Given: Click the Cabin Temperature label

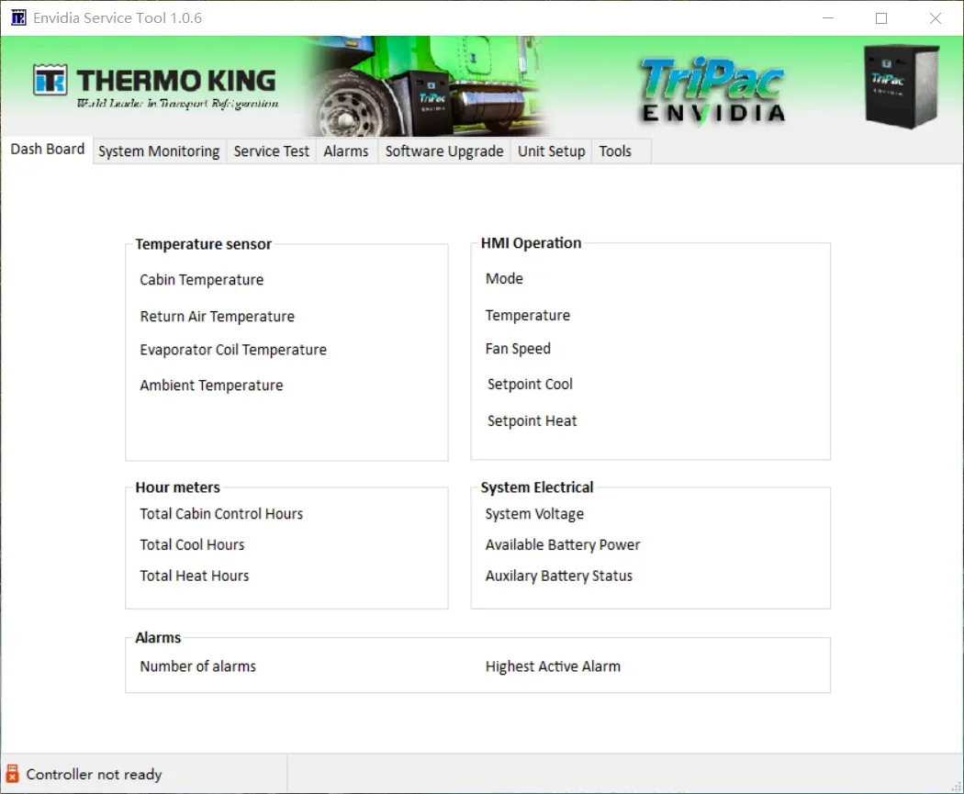Looking at the screenshot, I should click(x=202, y=280).
